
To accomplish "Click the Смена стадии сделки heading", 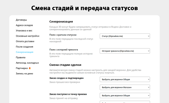I will [x=65, y=65].
